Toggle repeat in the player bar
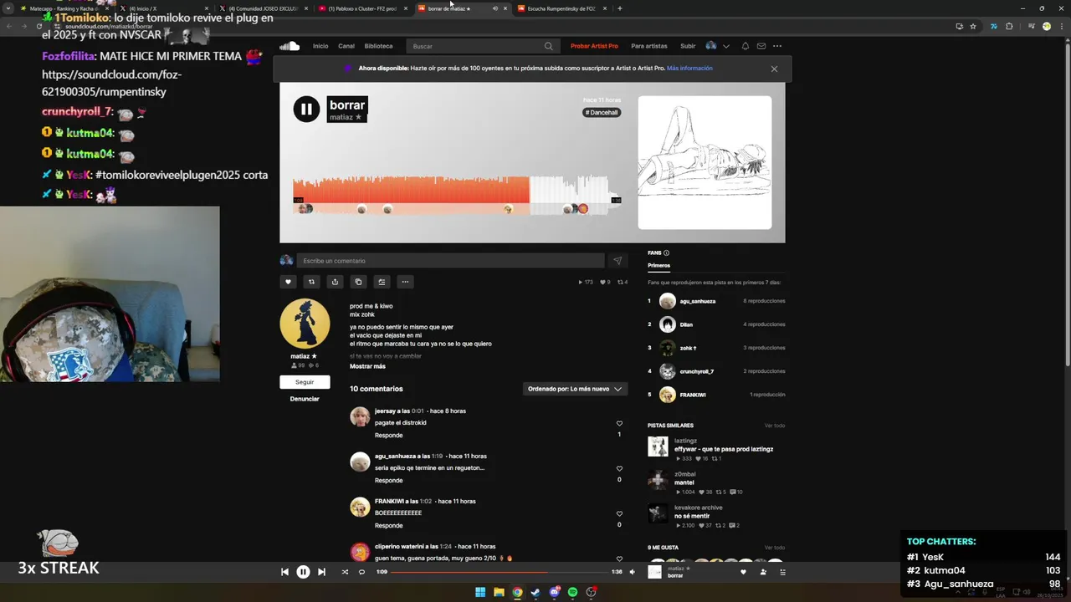 [x=361, y=572]
